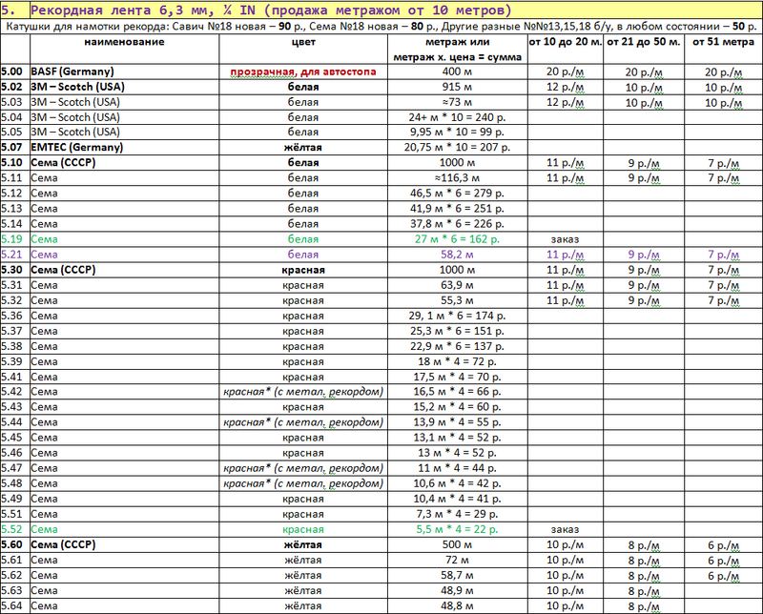Select purple '58,2 м' cell

(x=458, y=255)
